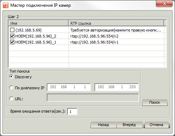Select the rtsp://192.168.5.96:554/v1 link cell
175x136 pixels.
(94, 42)
